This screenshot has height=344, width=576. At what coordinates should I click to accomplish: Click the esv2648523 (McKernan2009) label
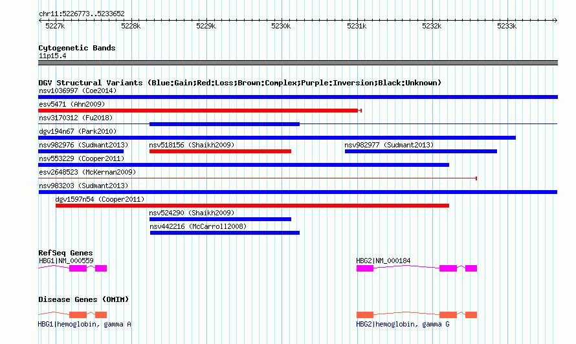point(87,172)
